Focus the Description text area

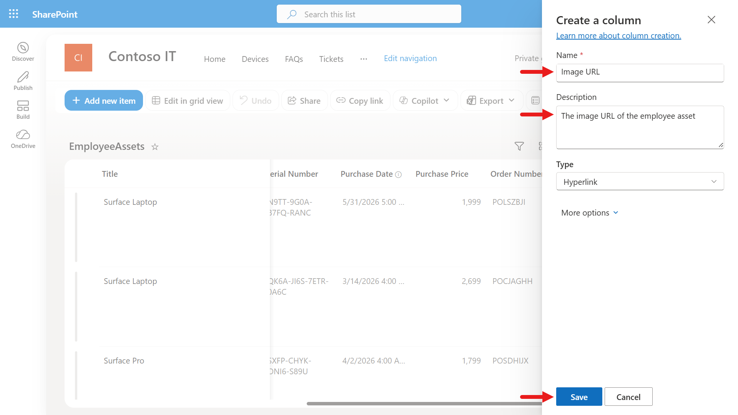coord(640,127)
